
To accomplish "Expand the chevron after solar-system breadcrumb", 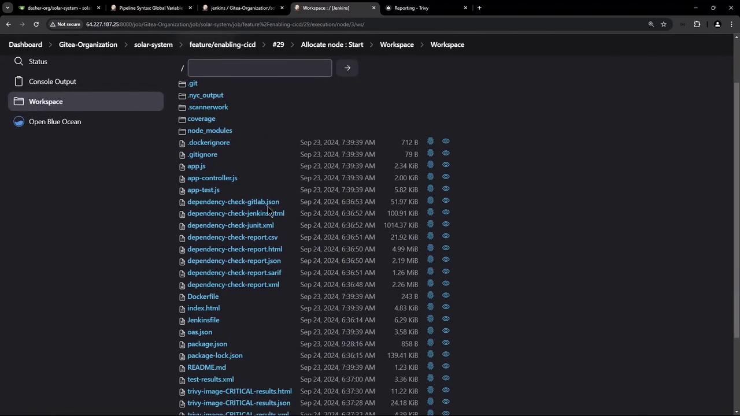I will [181, 44].
